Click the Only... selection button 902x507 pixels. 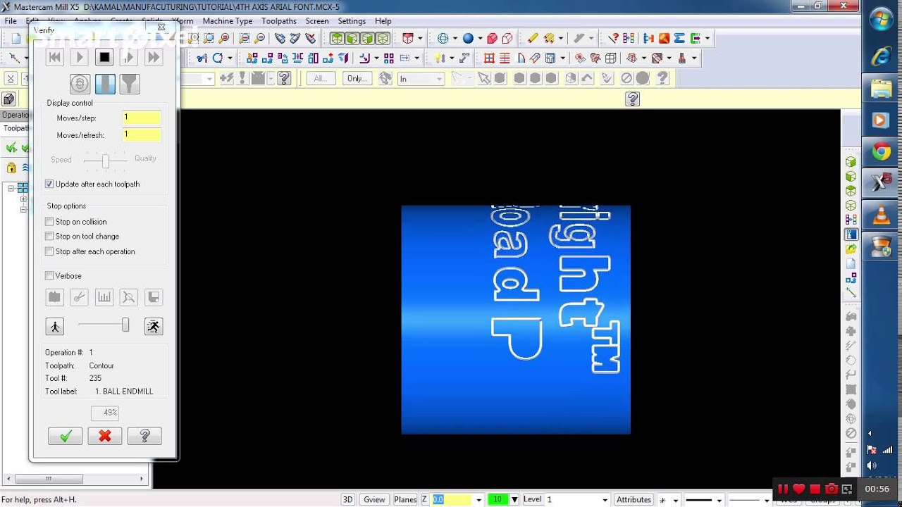(358, 79)
